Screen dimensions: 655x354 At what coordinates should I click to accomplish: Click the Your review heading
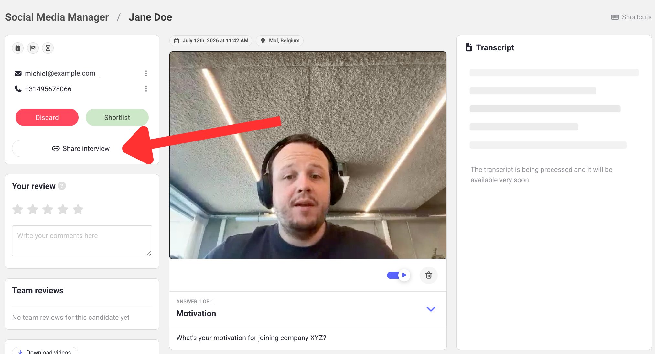34,186
